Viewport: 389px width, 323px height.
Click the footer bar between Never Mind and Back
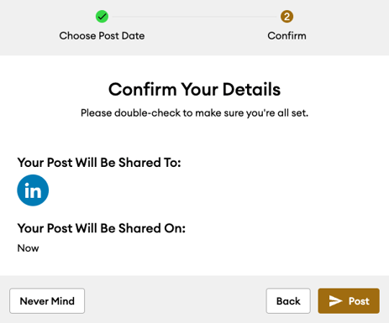(175, 301)
